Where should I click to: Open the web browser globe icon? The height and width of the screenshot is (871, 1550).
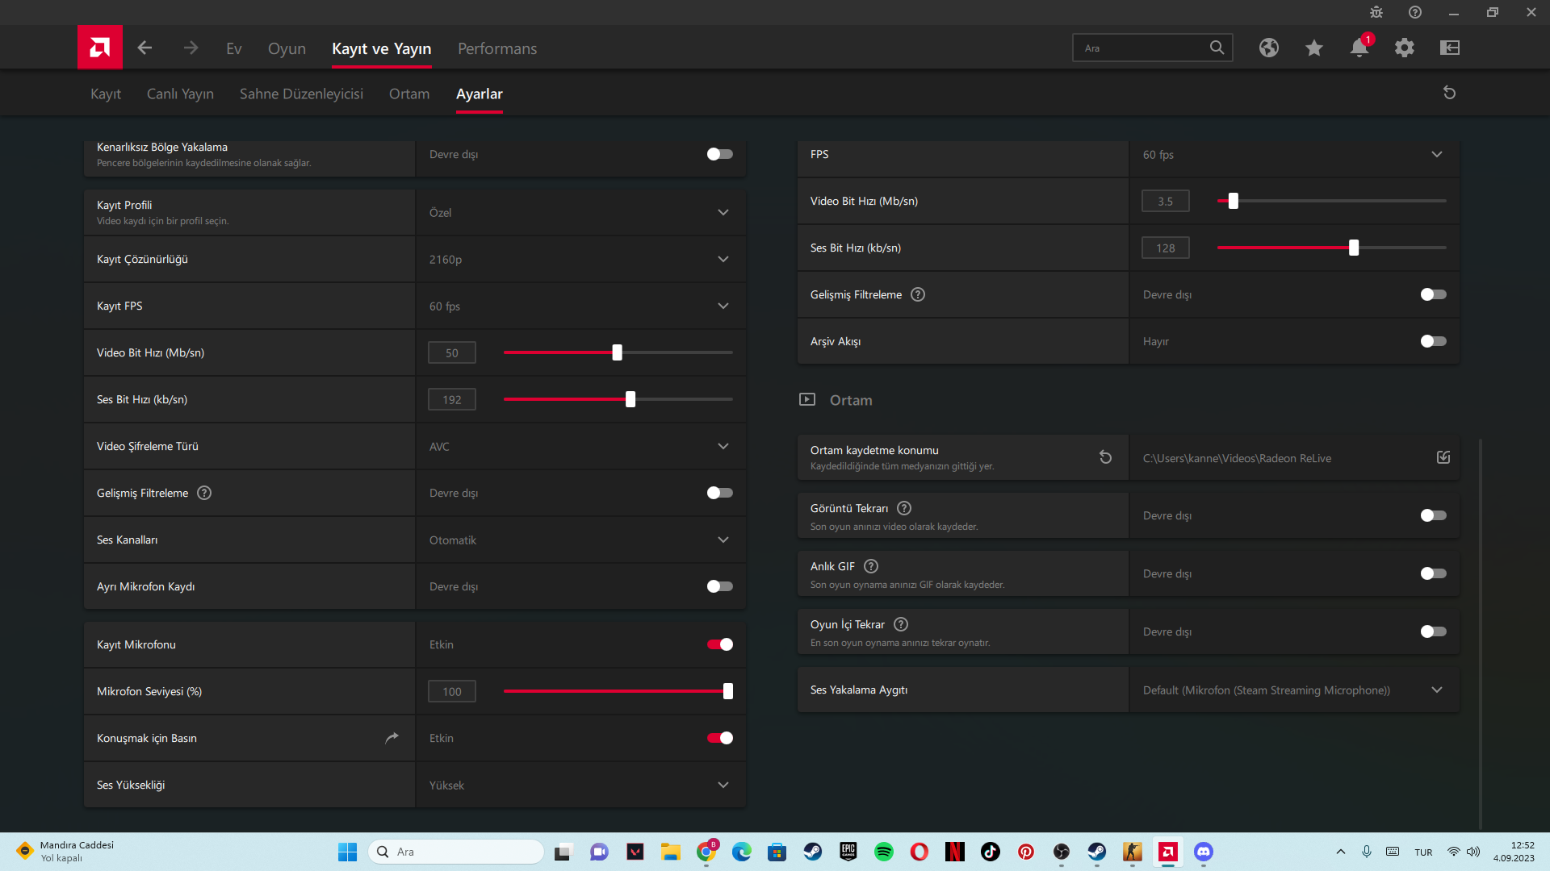[1268, 48]
